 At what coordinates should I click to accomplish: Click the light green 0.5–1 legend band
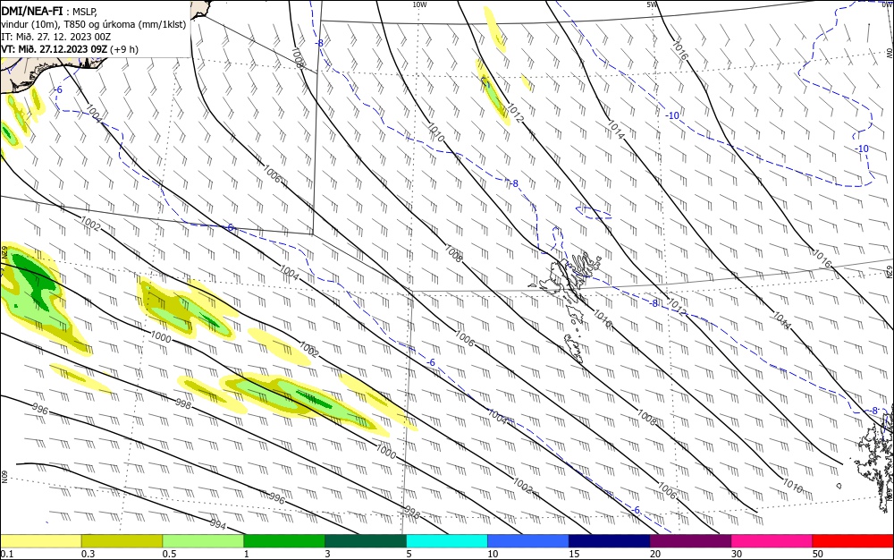[203, 541]
